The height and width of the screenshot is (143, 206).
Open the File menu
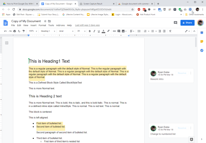(x=13, y=25)
